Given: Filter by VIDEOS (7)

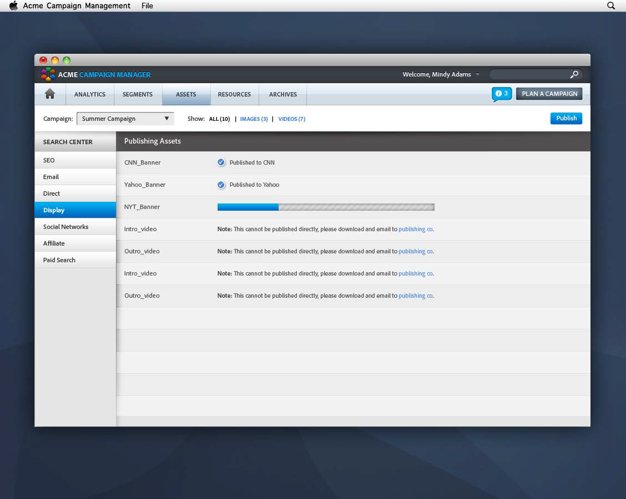Looking at the screenshot, I should (x=292, y=119).
